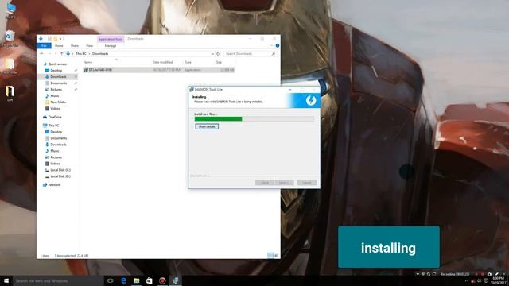Sort files by the Date modified column
The height and width of the screenshot is (286, 509).
pyautogui.click(x=162, y=62)
